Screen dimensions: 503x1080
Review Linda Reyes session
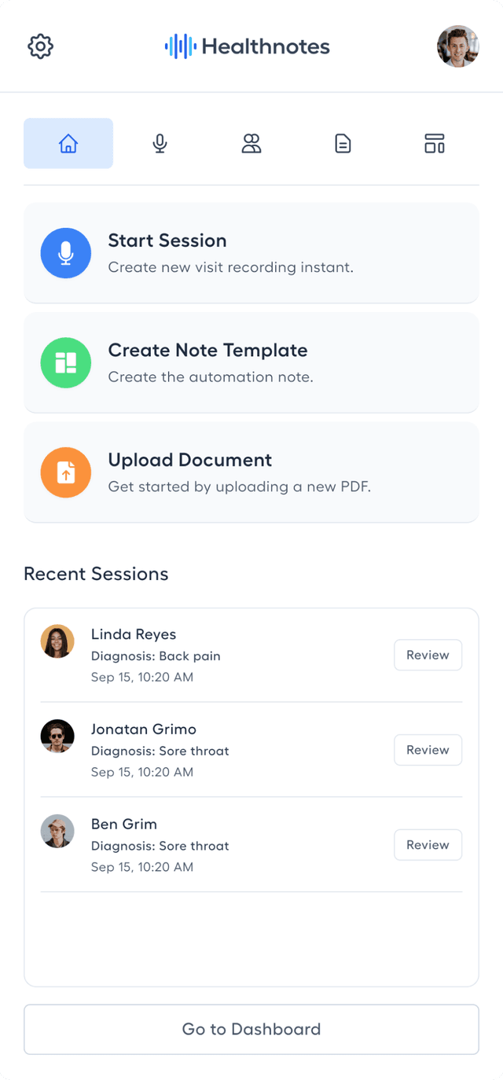428,655
